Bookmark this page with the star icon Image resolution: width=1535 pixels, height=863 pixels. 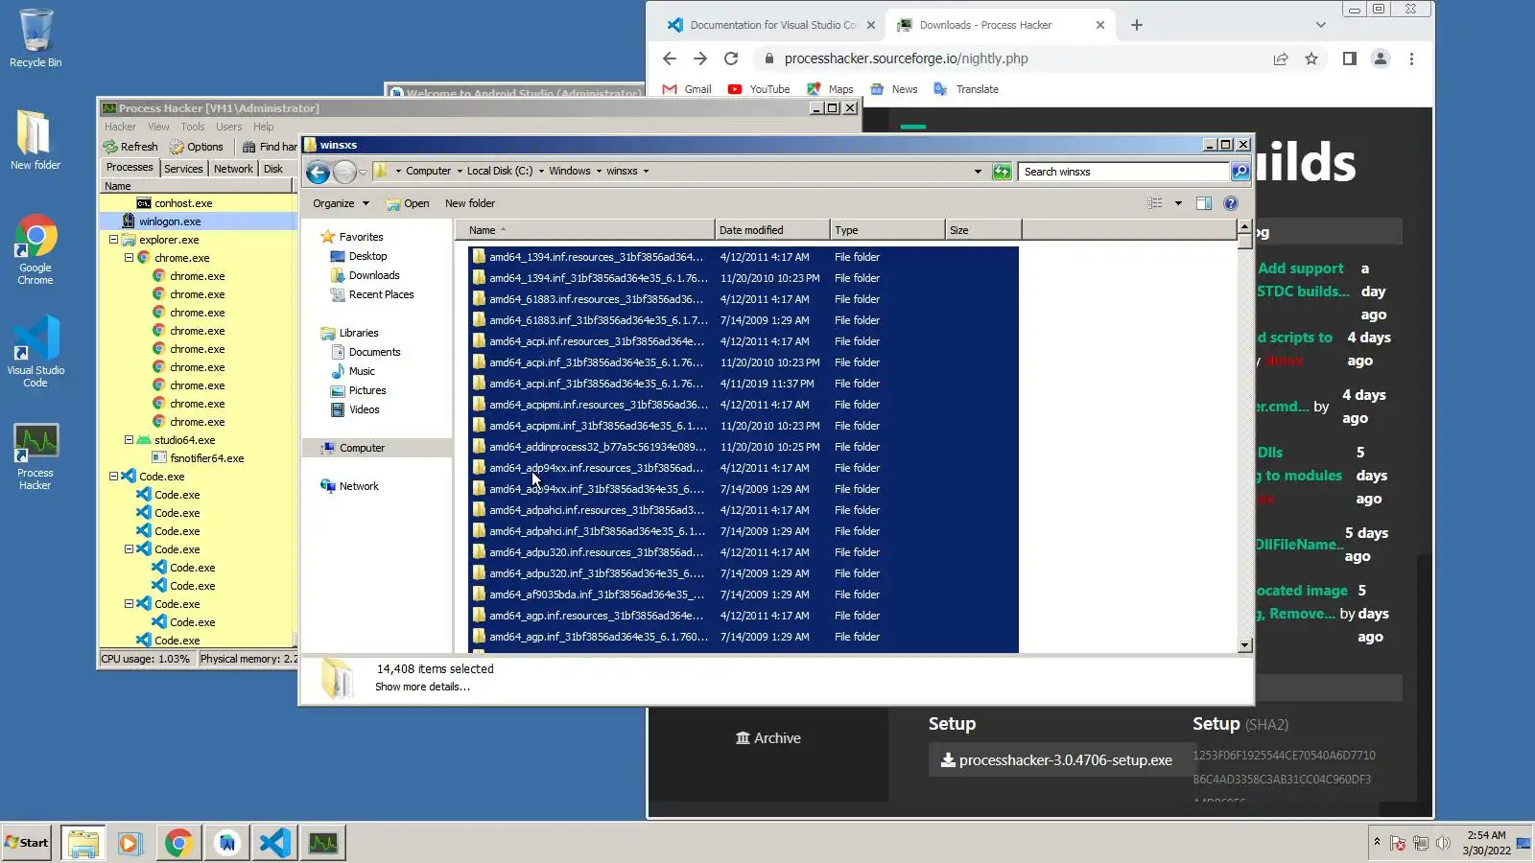pyautogui.click(x=1311, y=58)
